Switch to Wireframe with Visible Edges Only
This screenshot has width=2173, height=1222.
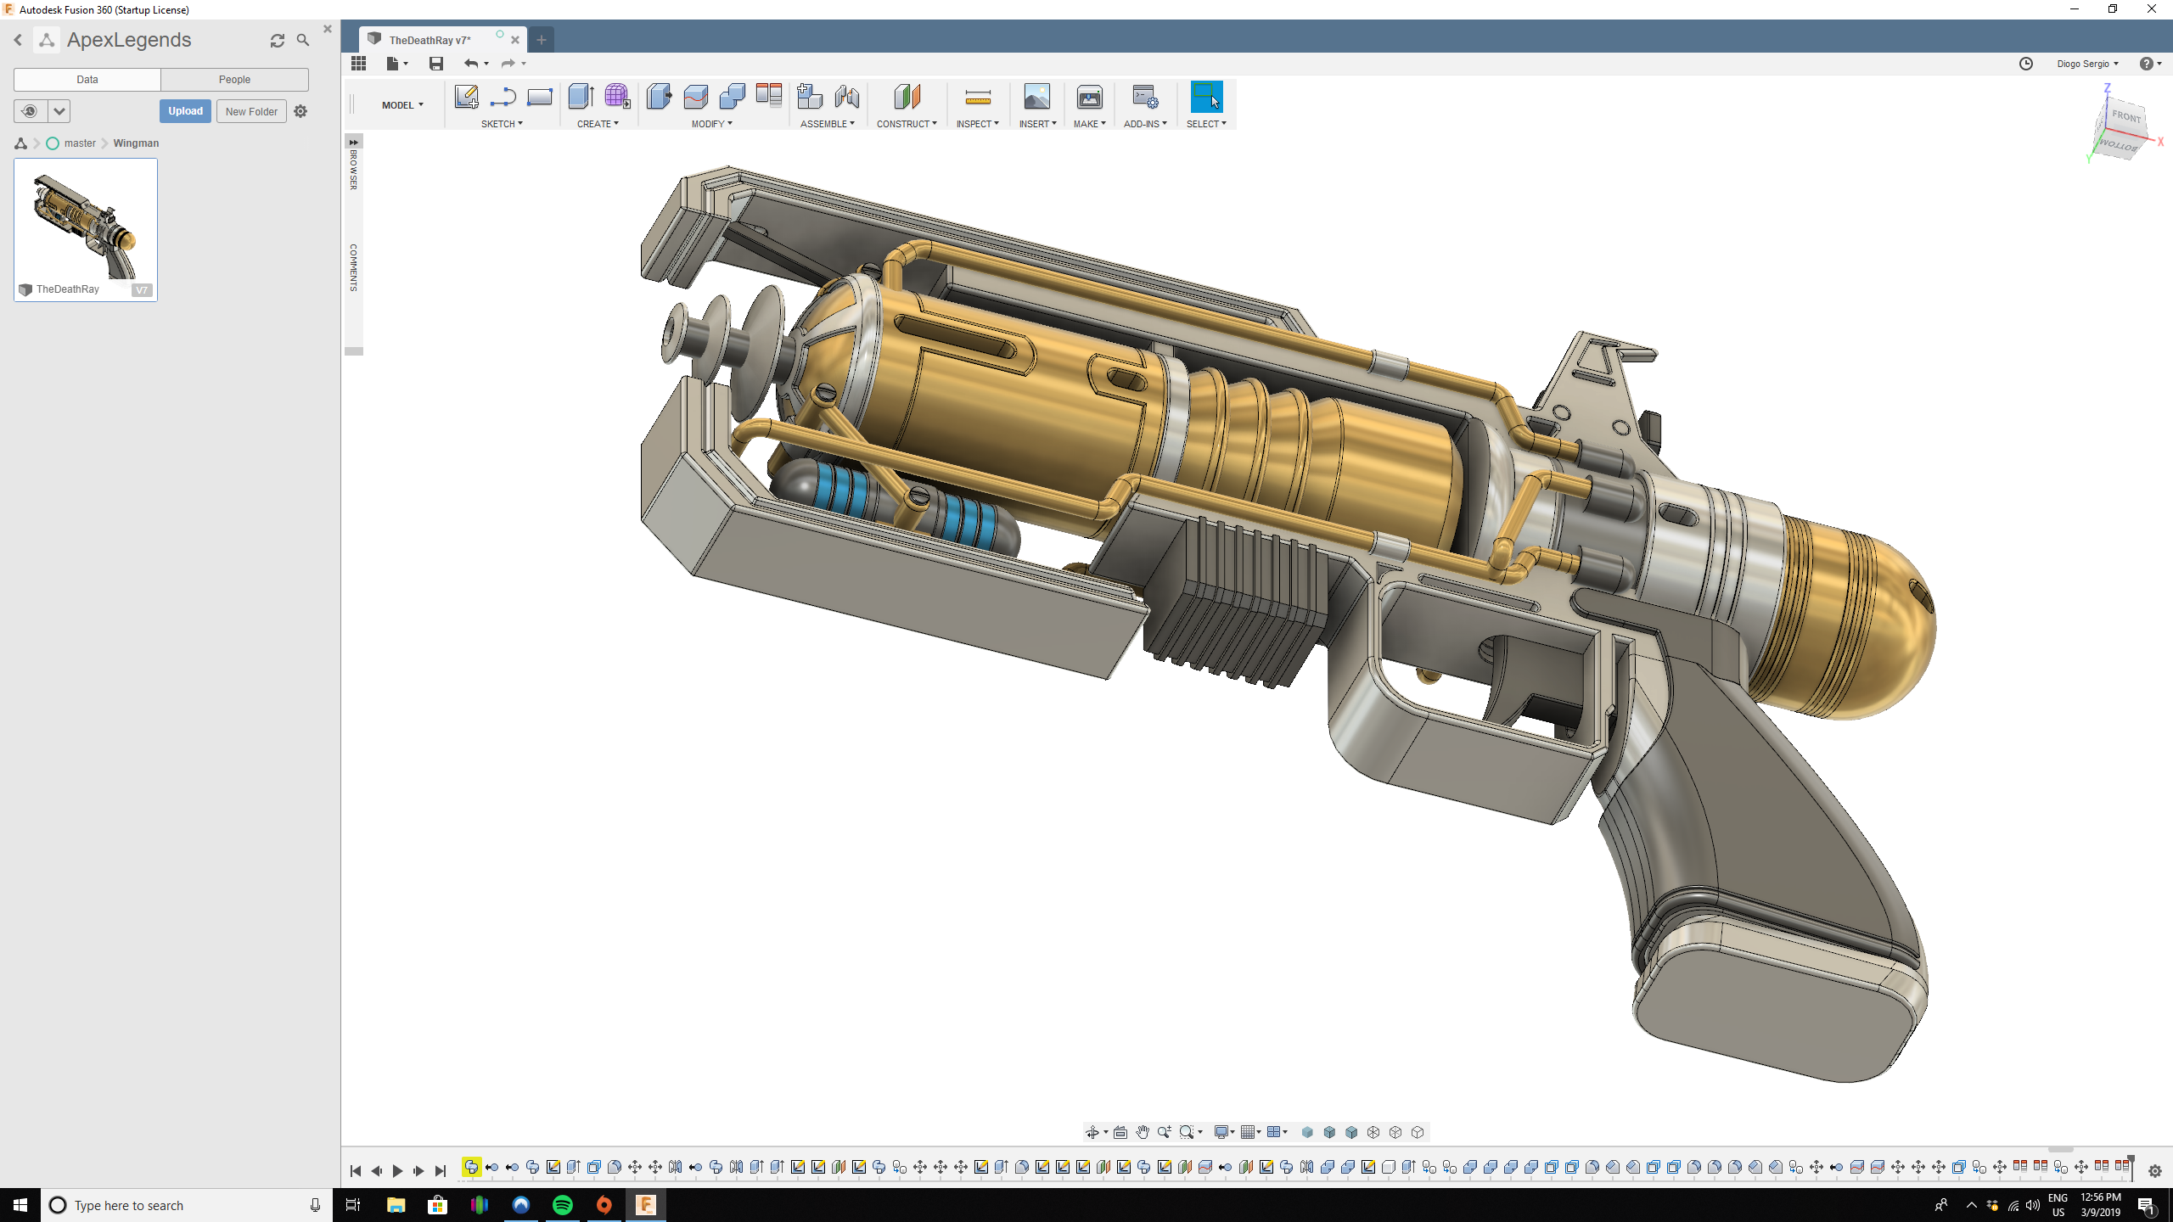(x=1418, y=1132)
